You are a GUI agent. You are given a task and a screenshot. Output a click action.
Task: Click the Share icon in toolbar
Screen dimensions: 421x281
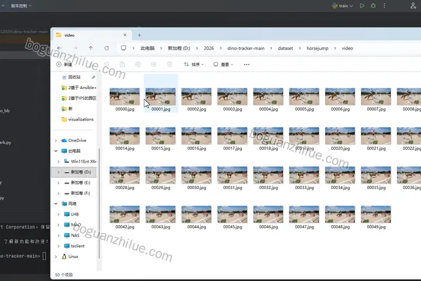[x=154, y=64]
